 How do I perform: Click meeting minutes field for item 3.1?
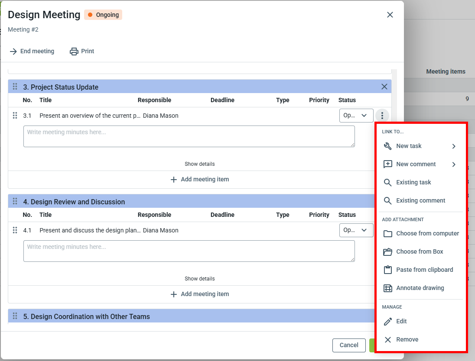point(189,136)
